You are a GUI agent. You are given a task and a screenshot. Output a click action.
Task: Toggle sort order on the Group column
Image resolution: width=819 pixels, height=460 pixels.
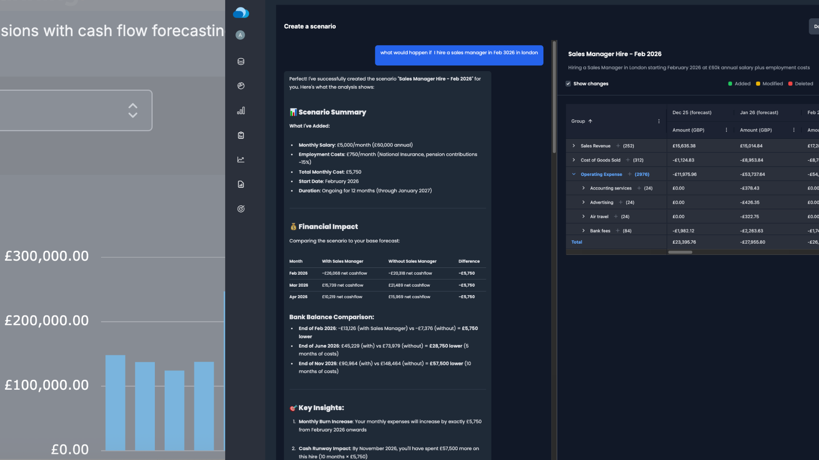[590, 121]
